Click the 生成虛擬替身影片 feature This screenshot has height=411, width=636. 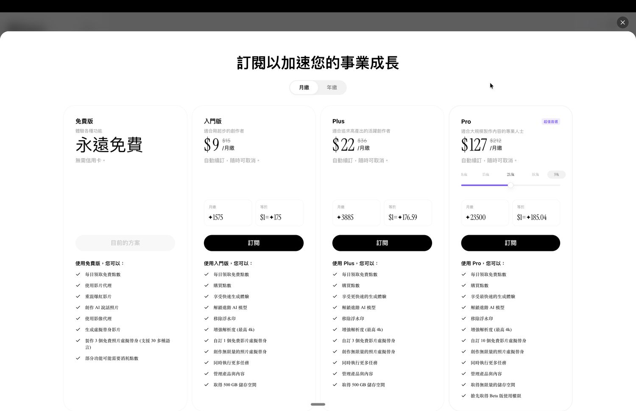click(x=103, y=330)
